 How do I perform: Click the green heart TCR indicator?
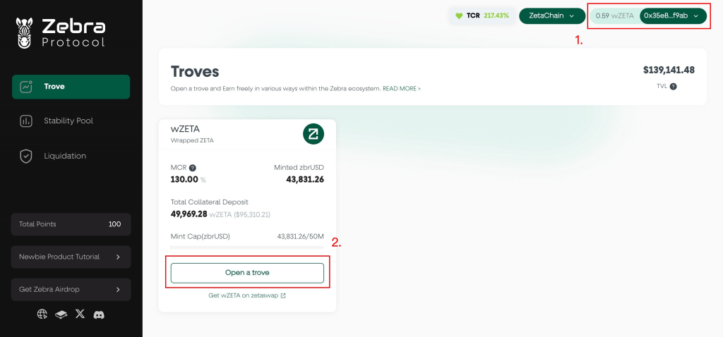pos(459,16)
